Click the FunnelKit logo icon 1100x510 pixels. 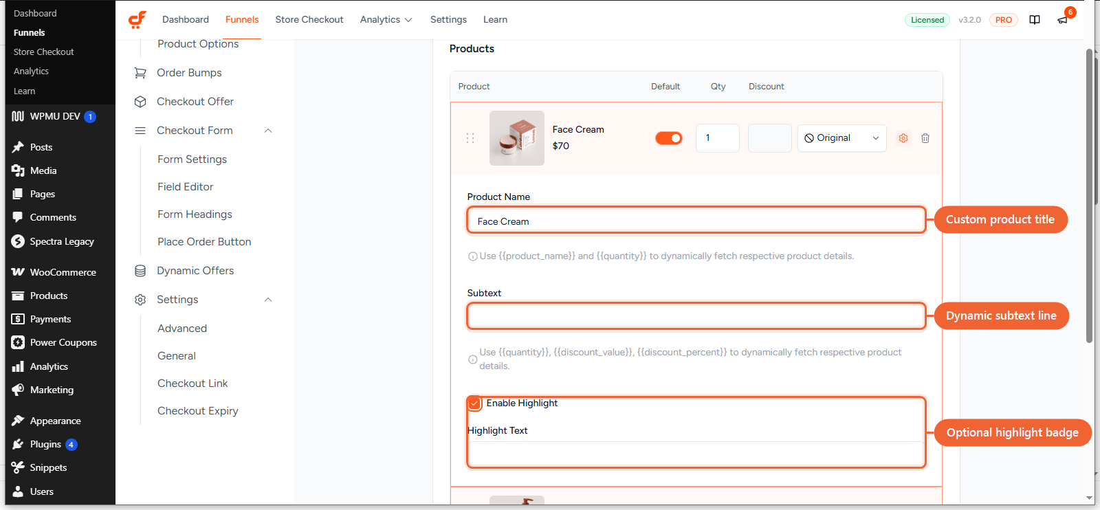[x=137, y=19]
